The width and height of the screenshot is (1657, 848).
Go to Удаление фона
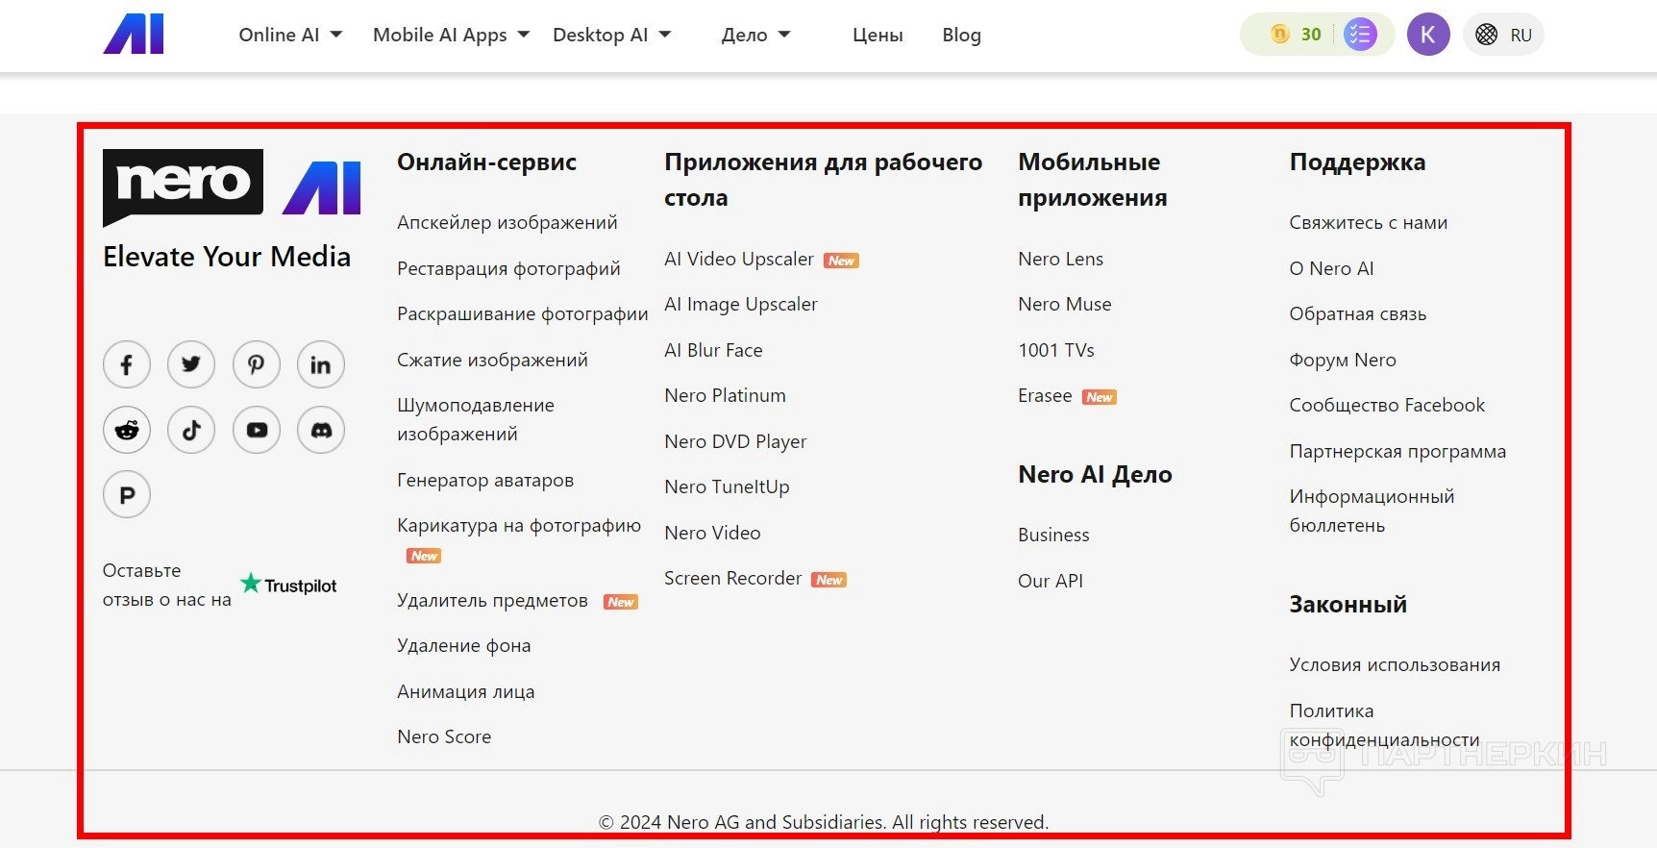(x=464, y=645)
